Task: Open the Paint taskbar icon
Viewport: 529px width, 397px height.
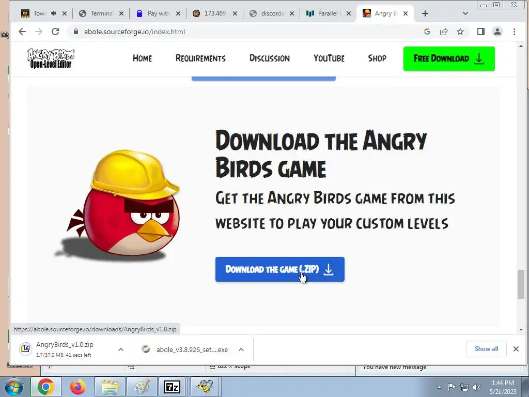Action: point(142,387)
